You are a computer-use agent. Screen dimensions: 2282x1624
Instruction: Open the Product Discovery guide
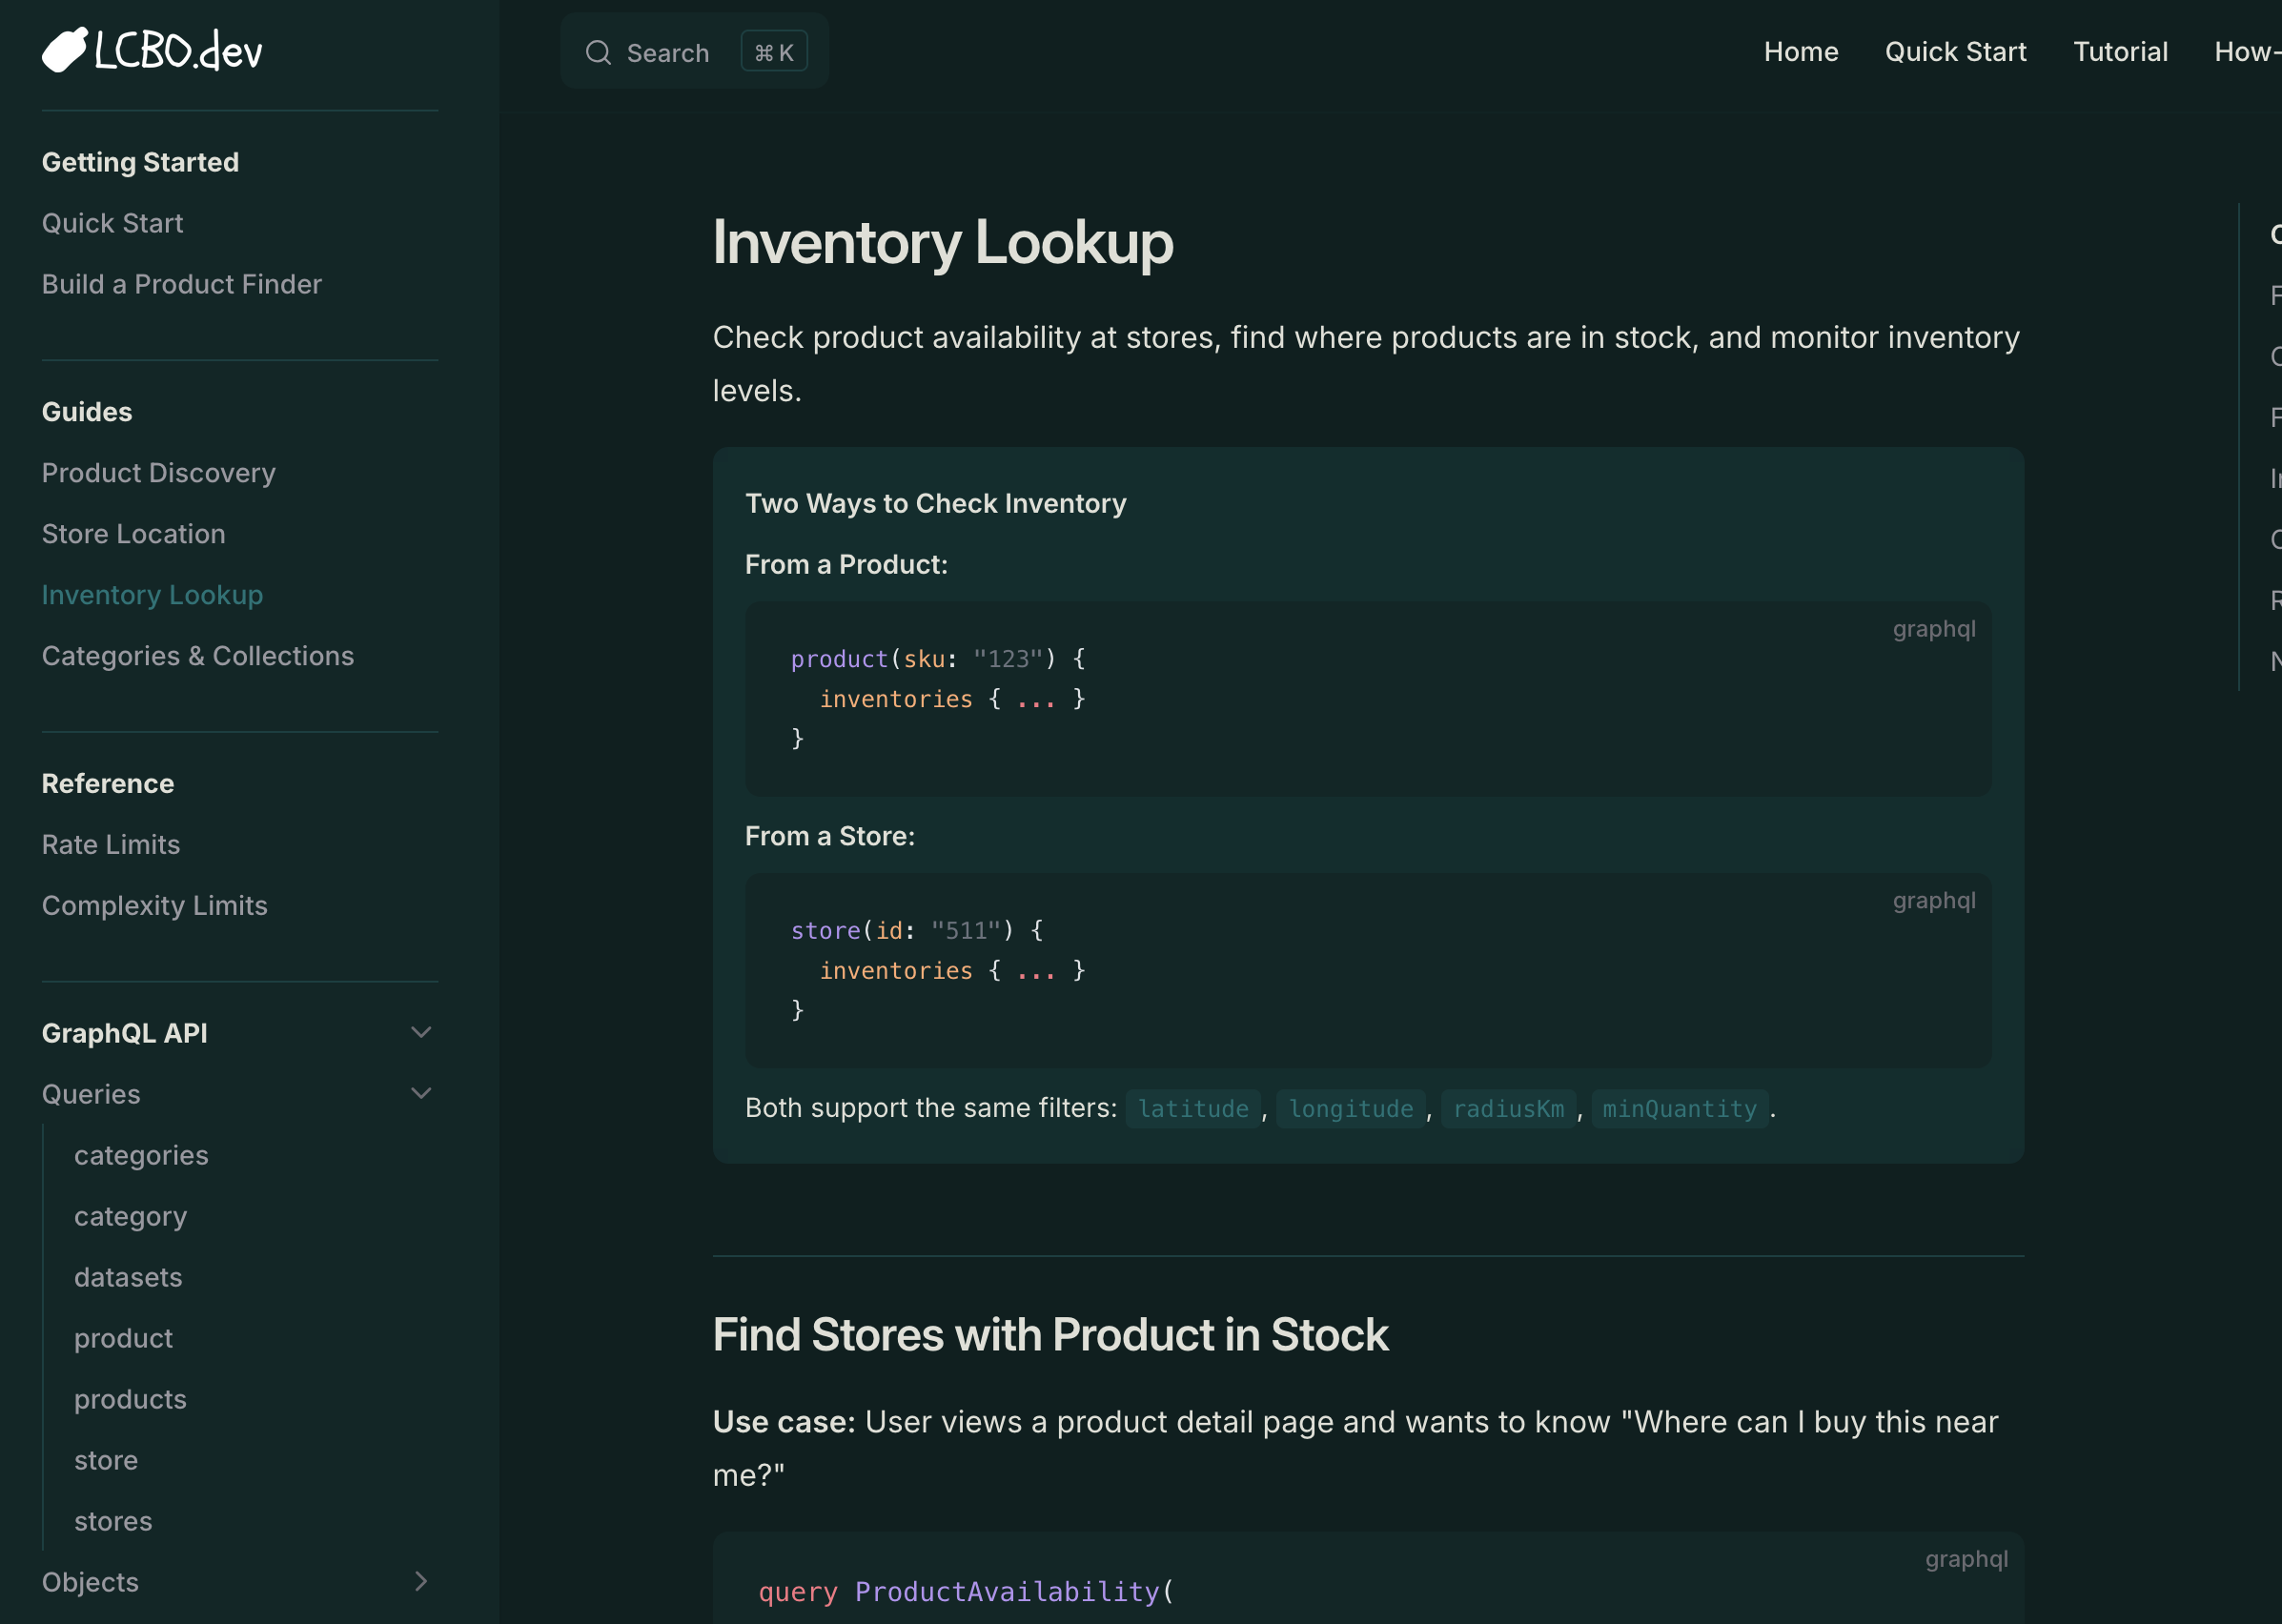coord(158,472)
